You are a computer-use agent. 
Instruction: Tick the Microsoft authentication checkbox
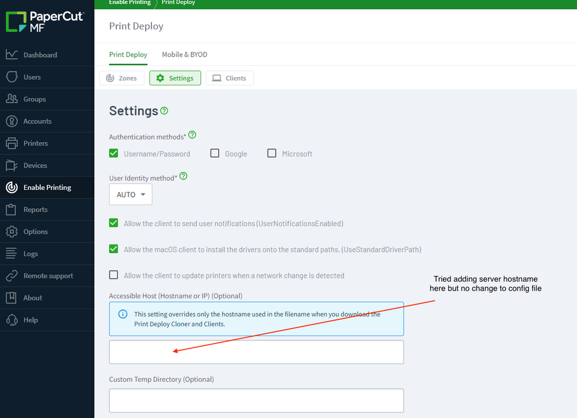point(272,153)
